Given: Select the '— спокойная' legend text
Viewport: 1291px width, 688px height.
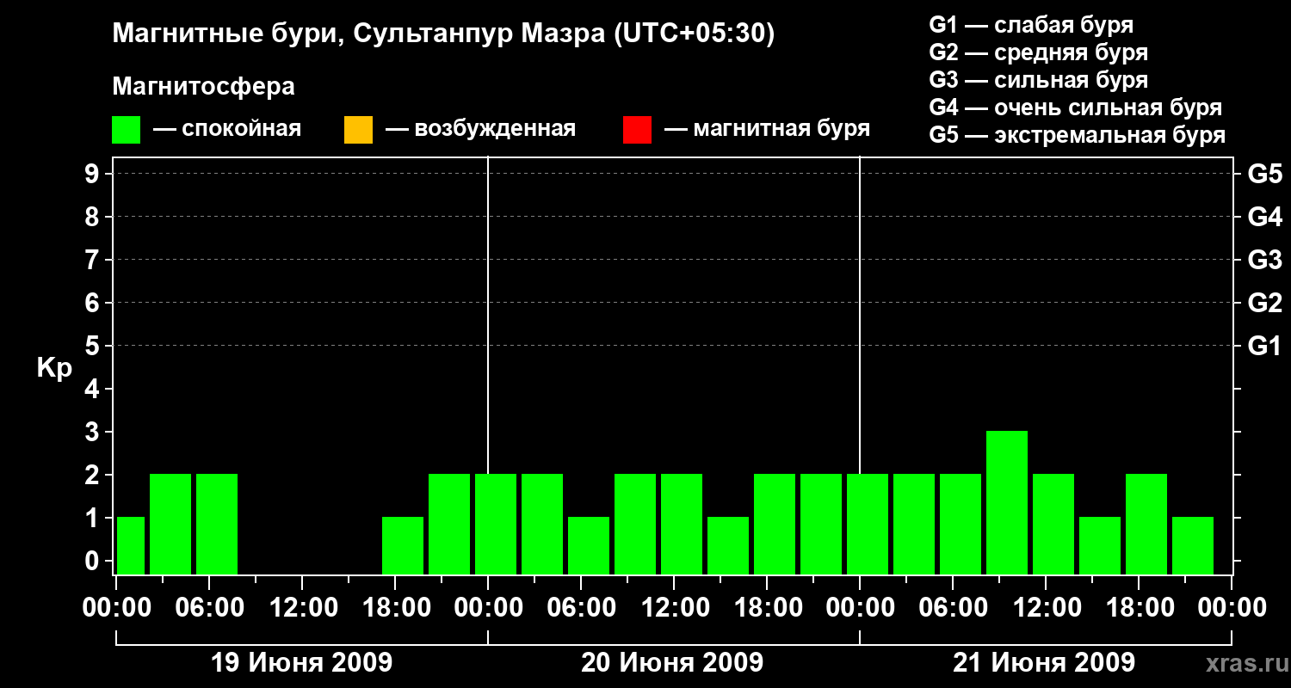Looking at the screenshot, I should click(x=227, y=129).
